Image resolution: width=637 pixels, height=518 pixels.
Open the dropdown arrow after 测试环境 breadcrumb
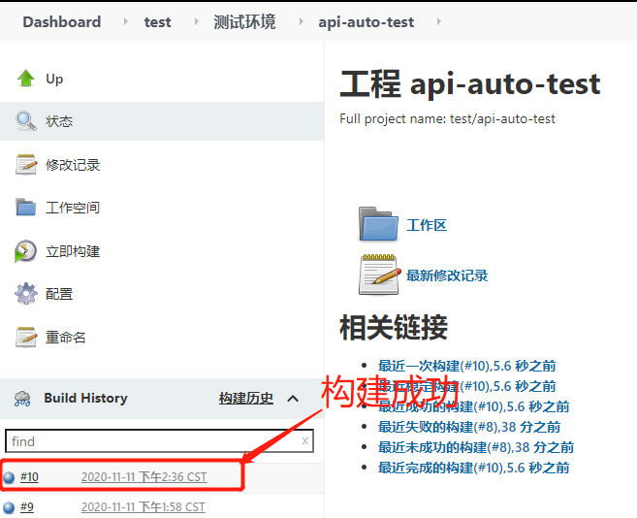[302, 21]
